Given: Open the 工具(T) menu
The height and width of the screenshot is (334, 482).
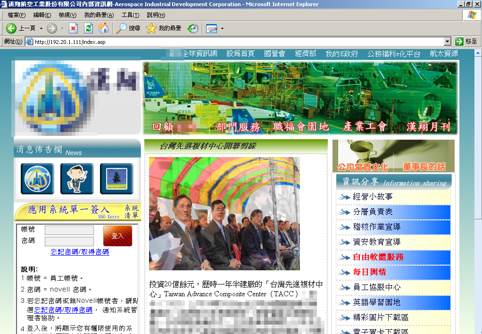Looking at the screenshot, I should tap(130, 15).
